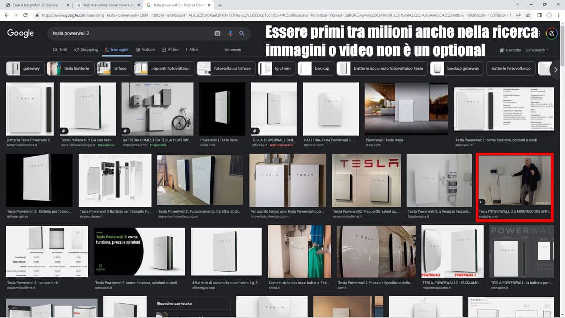This screenshot has width=565, height=318.
Task: Open the tab search chevron in title bar
Action: pos(517,4)
